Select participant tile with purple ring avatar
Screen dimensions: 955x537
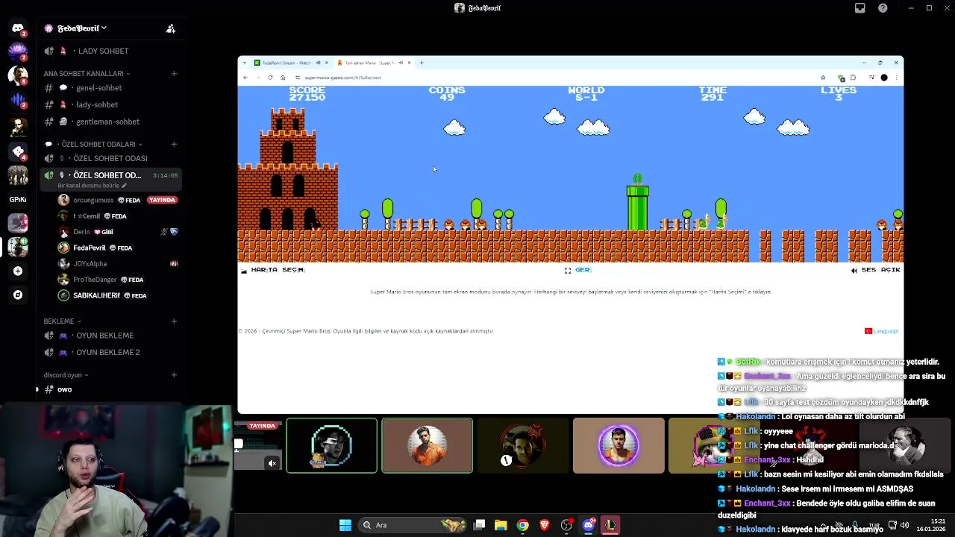pos(619,445)
